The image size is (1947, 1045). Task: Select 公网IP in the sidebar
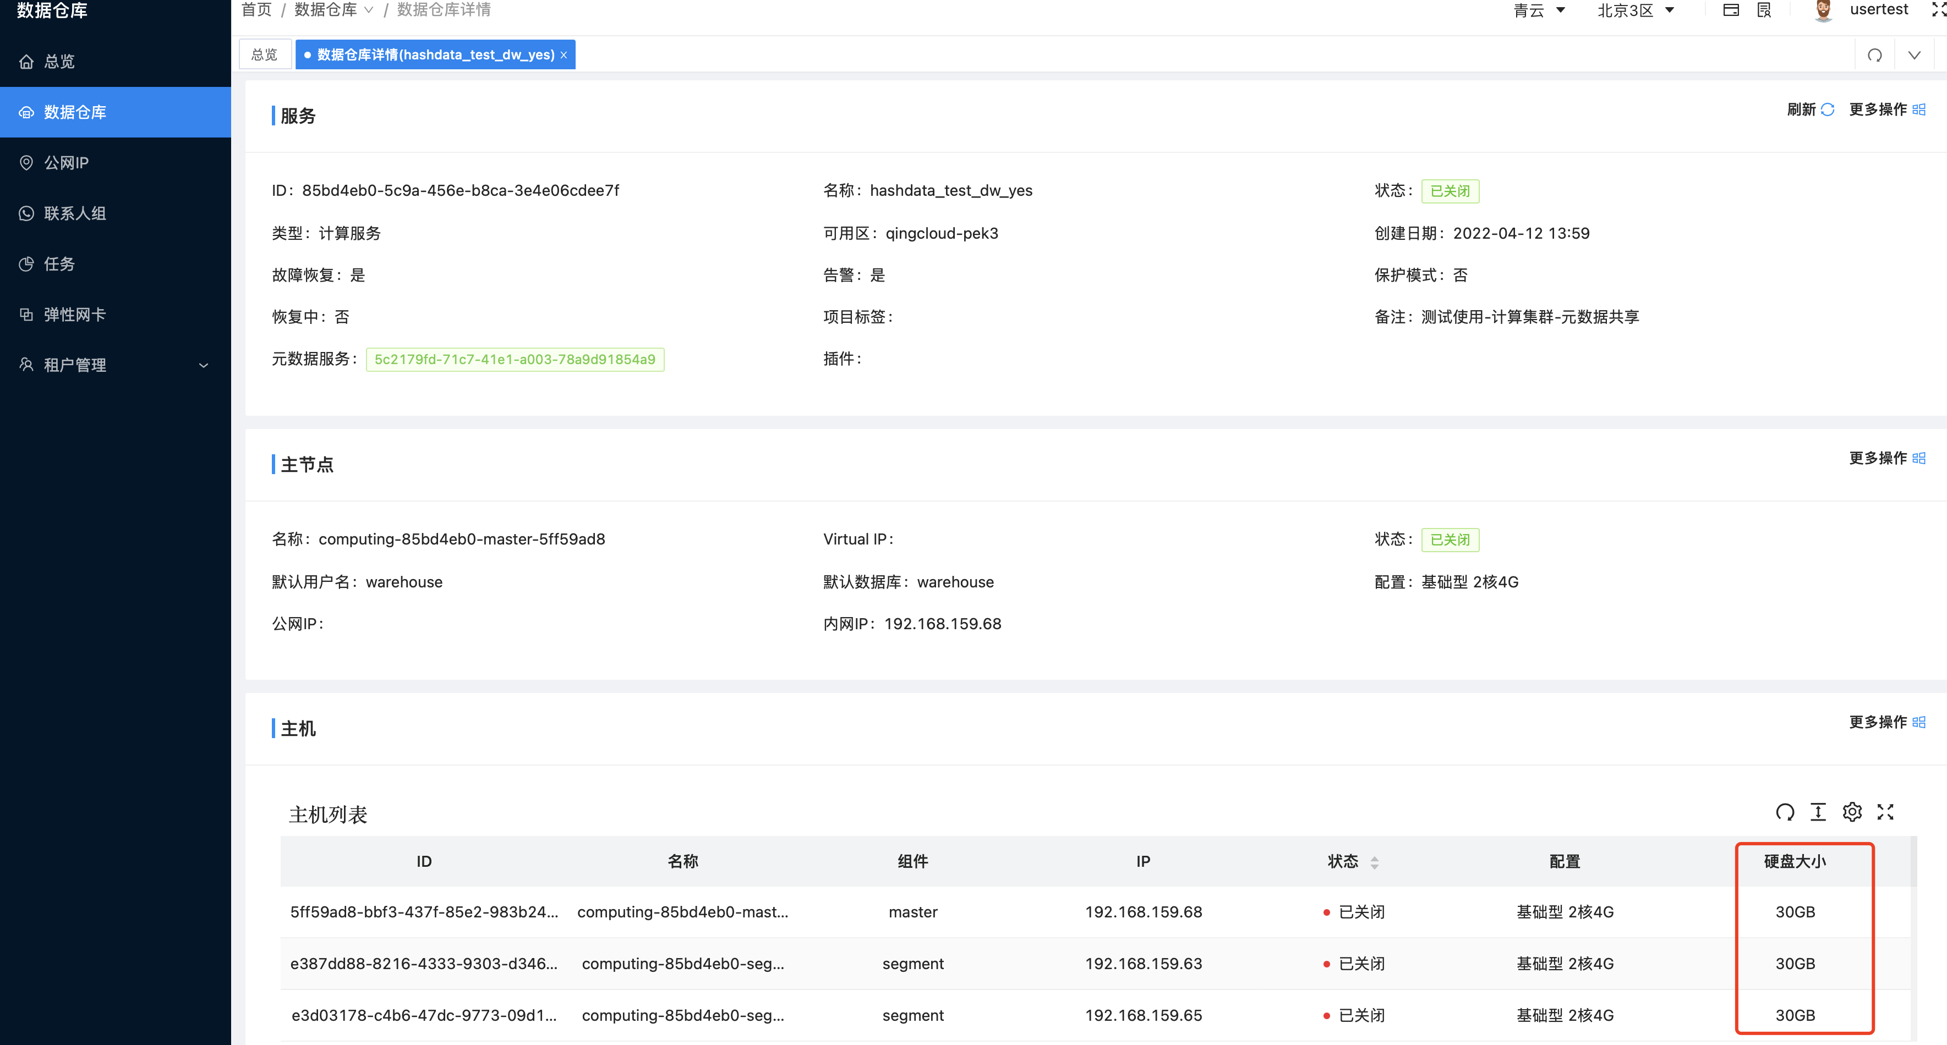coord(65,162)
